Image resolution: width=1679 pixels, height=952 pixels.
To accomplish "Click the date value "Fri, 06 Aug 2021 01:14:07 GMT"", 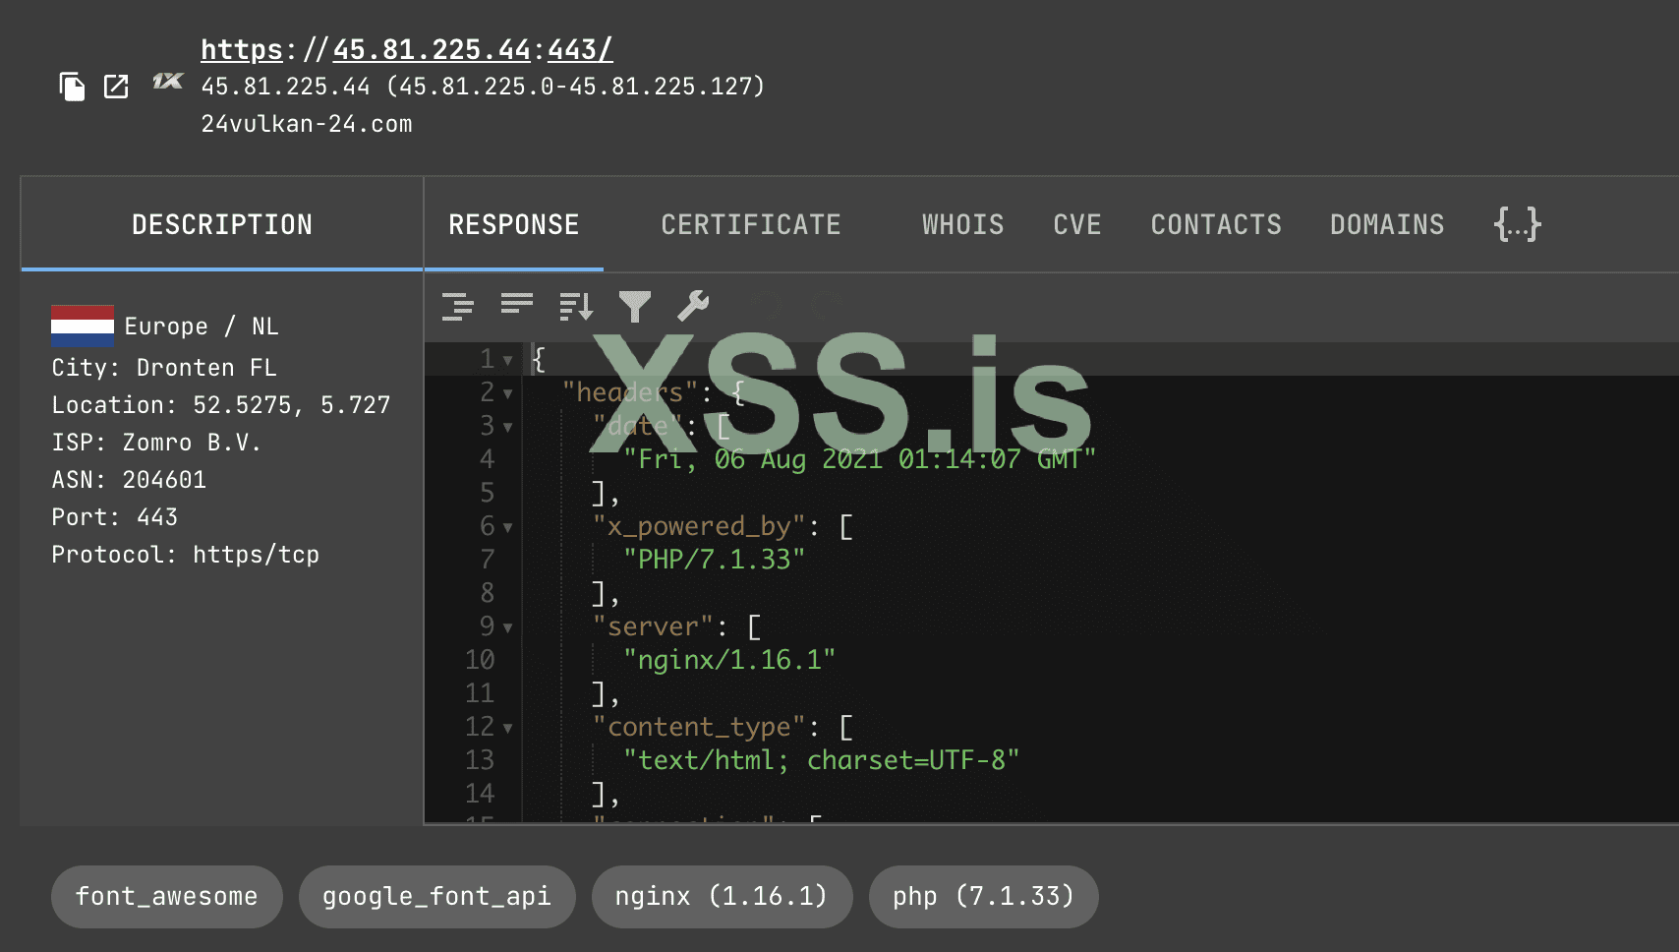I will [859, 459].
